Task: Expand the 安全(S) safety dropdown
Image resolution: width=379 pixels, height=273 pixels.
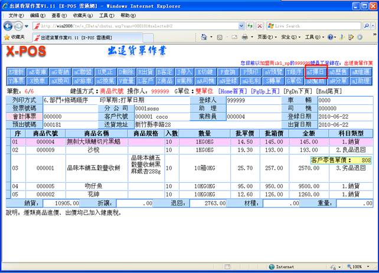Action: pyautogui.click(x=290, y=37)
